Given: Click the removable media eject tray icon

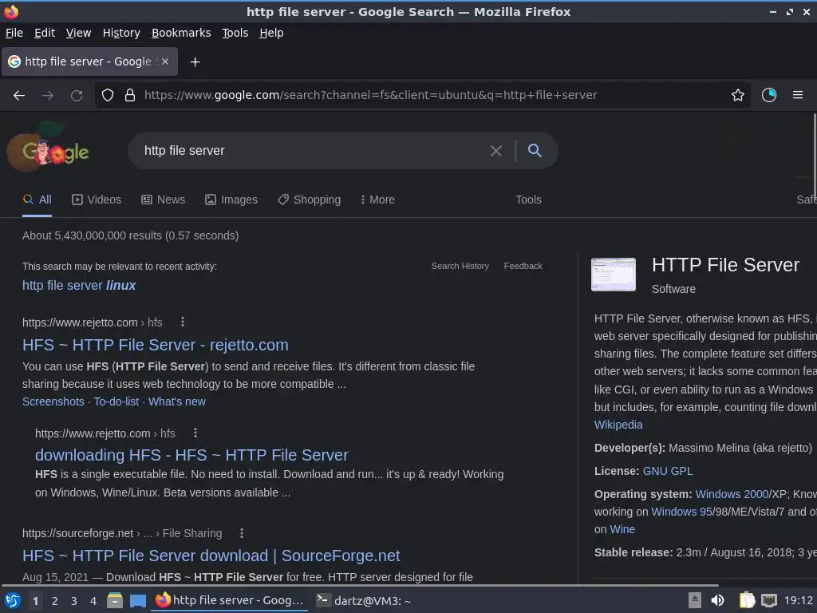Looking at the screenshot, I should pos(695,600).
